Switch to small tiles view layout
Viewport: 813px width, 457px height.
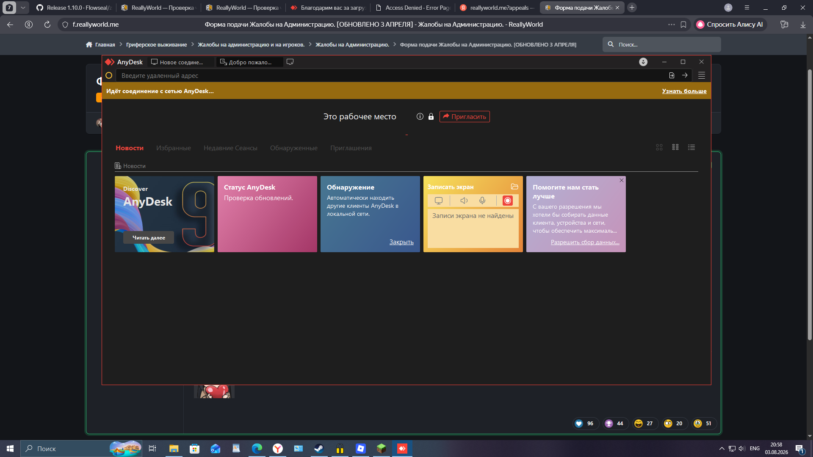click(675, 147)
